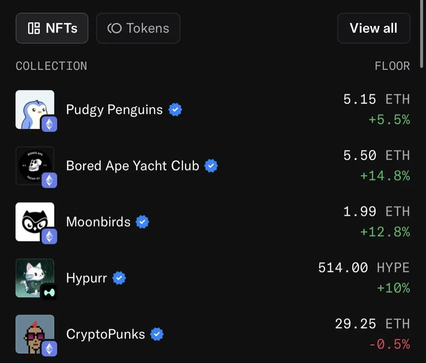426x363 pixels.
Task: Click the Bored Ape Yacht Club logo
Action: click(33, 164)
